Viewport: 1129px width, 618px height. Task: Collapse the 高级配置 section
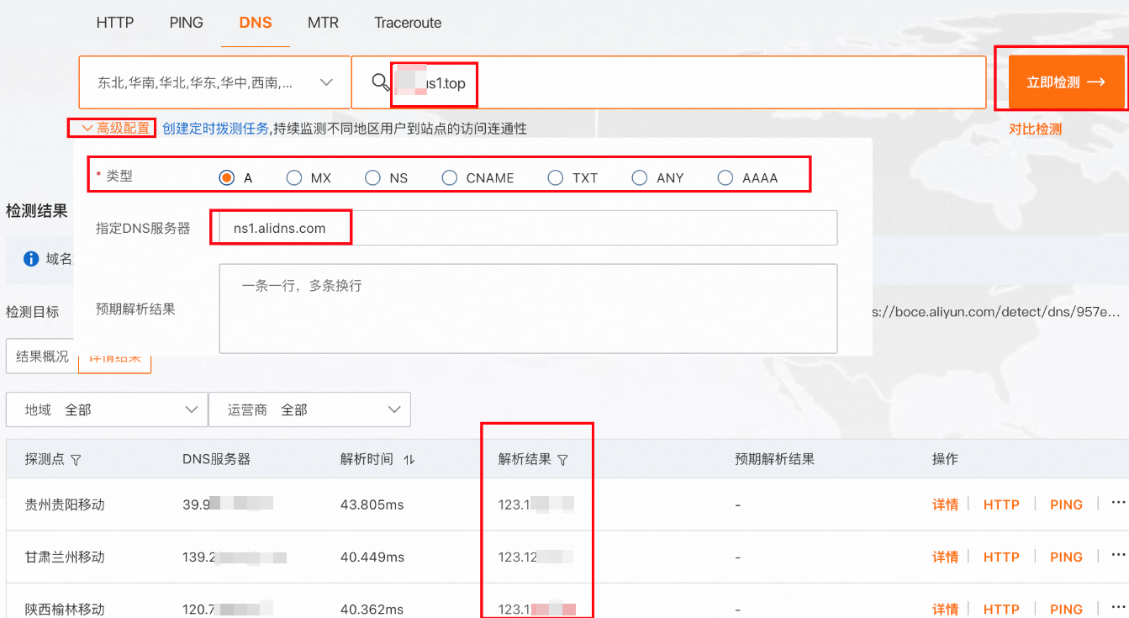(x=115, y=129)
